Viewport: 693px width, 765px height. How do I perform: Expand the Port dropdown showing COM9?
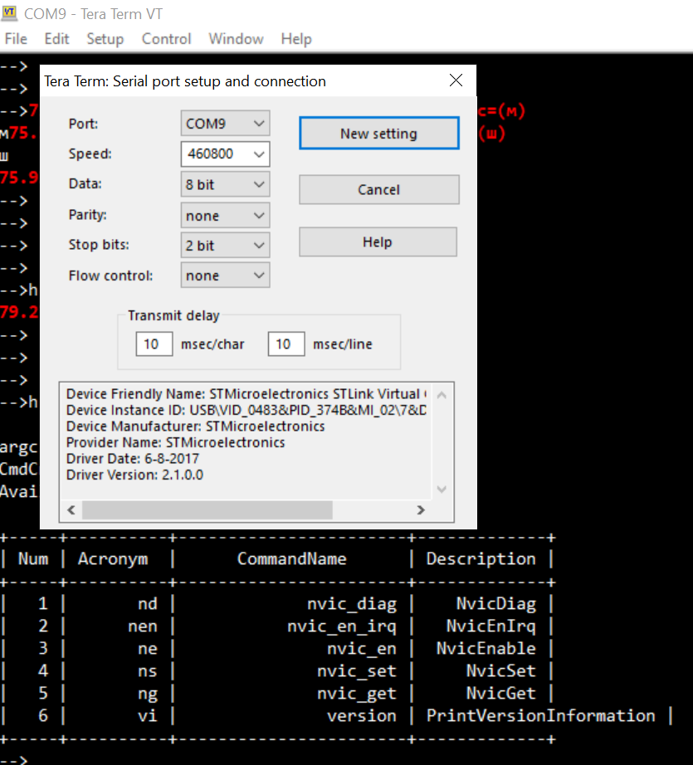(225, 124)
